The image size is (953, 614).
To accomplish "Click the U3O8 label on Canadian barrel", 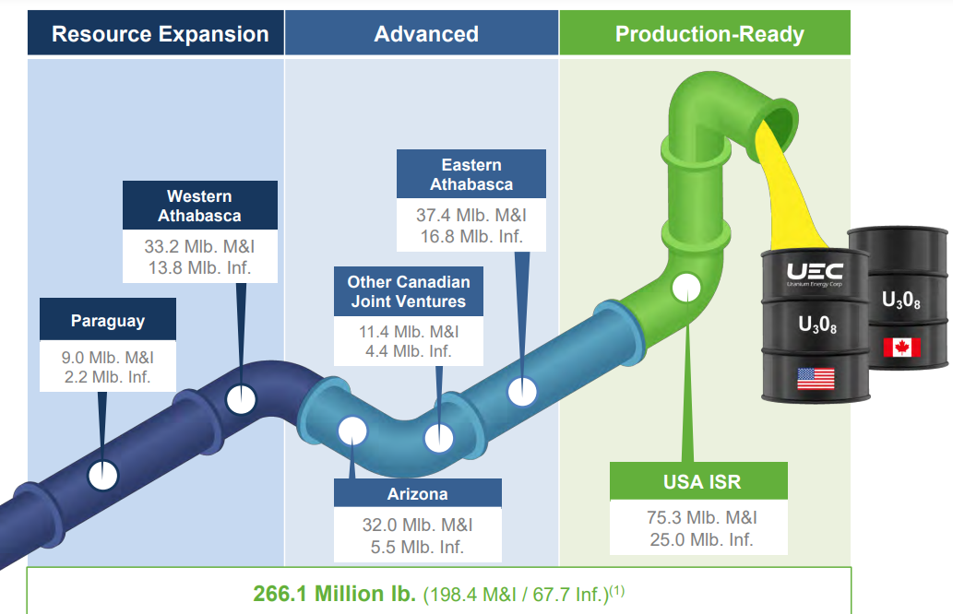I will pyautogui.click(x=901, y=300).
